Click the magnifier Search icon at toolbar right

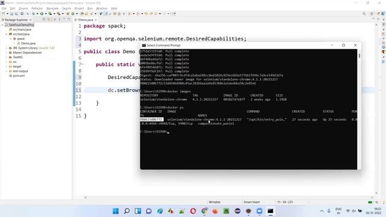(364, 14)
